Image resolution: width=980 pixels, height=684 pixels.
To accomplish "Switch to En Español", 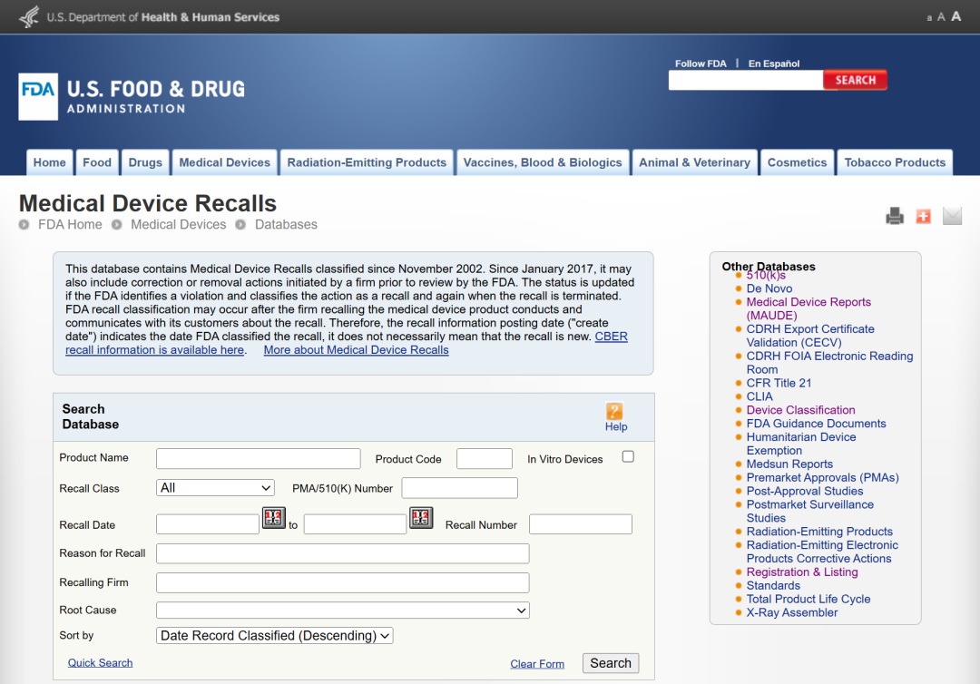I will tap(774, 64).
